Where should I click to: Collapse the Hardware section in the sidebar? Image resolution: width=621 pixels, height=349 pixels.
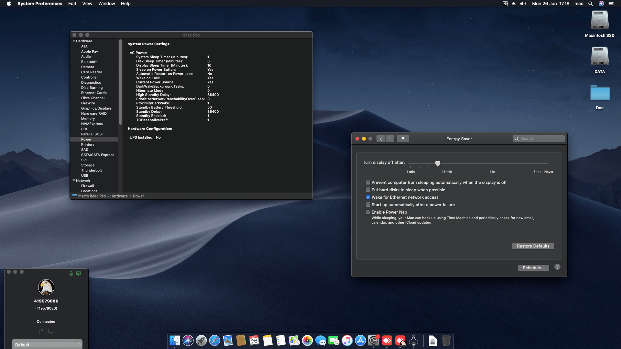coord(74,41)
